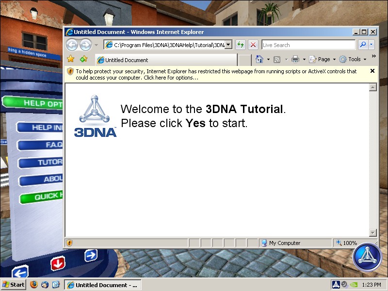The height and width of the screenshot is (291, 388).
Task: Click the "Welcome to the 3DNA Tutorial." heading
Action: point(203,109)
